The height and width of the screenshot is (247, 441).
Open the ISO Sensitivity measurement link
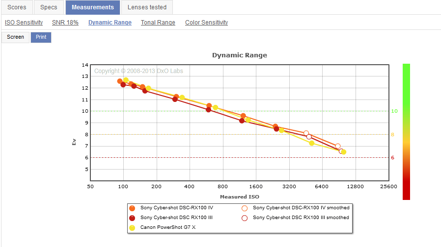pos(24,23)
